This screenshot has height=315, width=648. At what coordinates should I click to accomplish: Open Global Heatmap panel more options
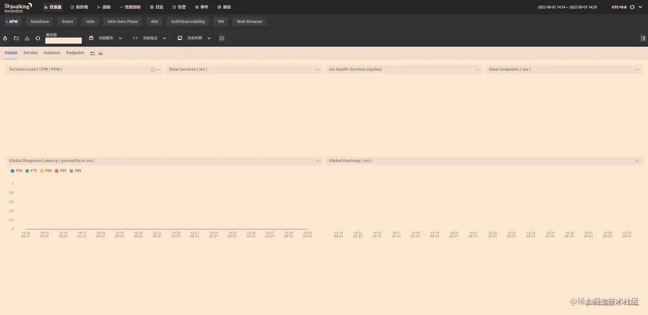[x=637, y=161]
